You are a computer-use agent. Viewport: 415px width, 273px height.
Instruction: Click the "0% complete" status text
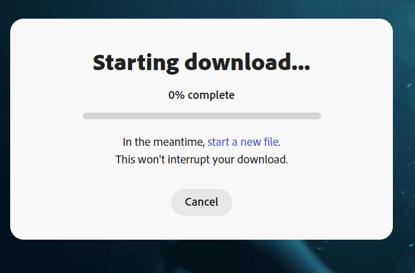point(201,95)
